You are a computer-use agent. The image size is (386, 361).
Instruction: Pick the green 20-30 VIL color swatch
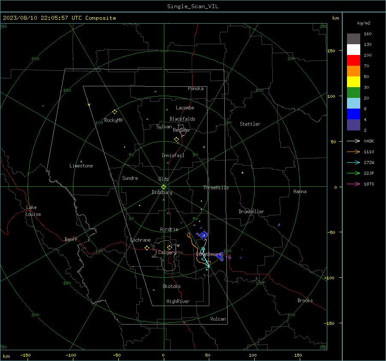tap(353, 93)
